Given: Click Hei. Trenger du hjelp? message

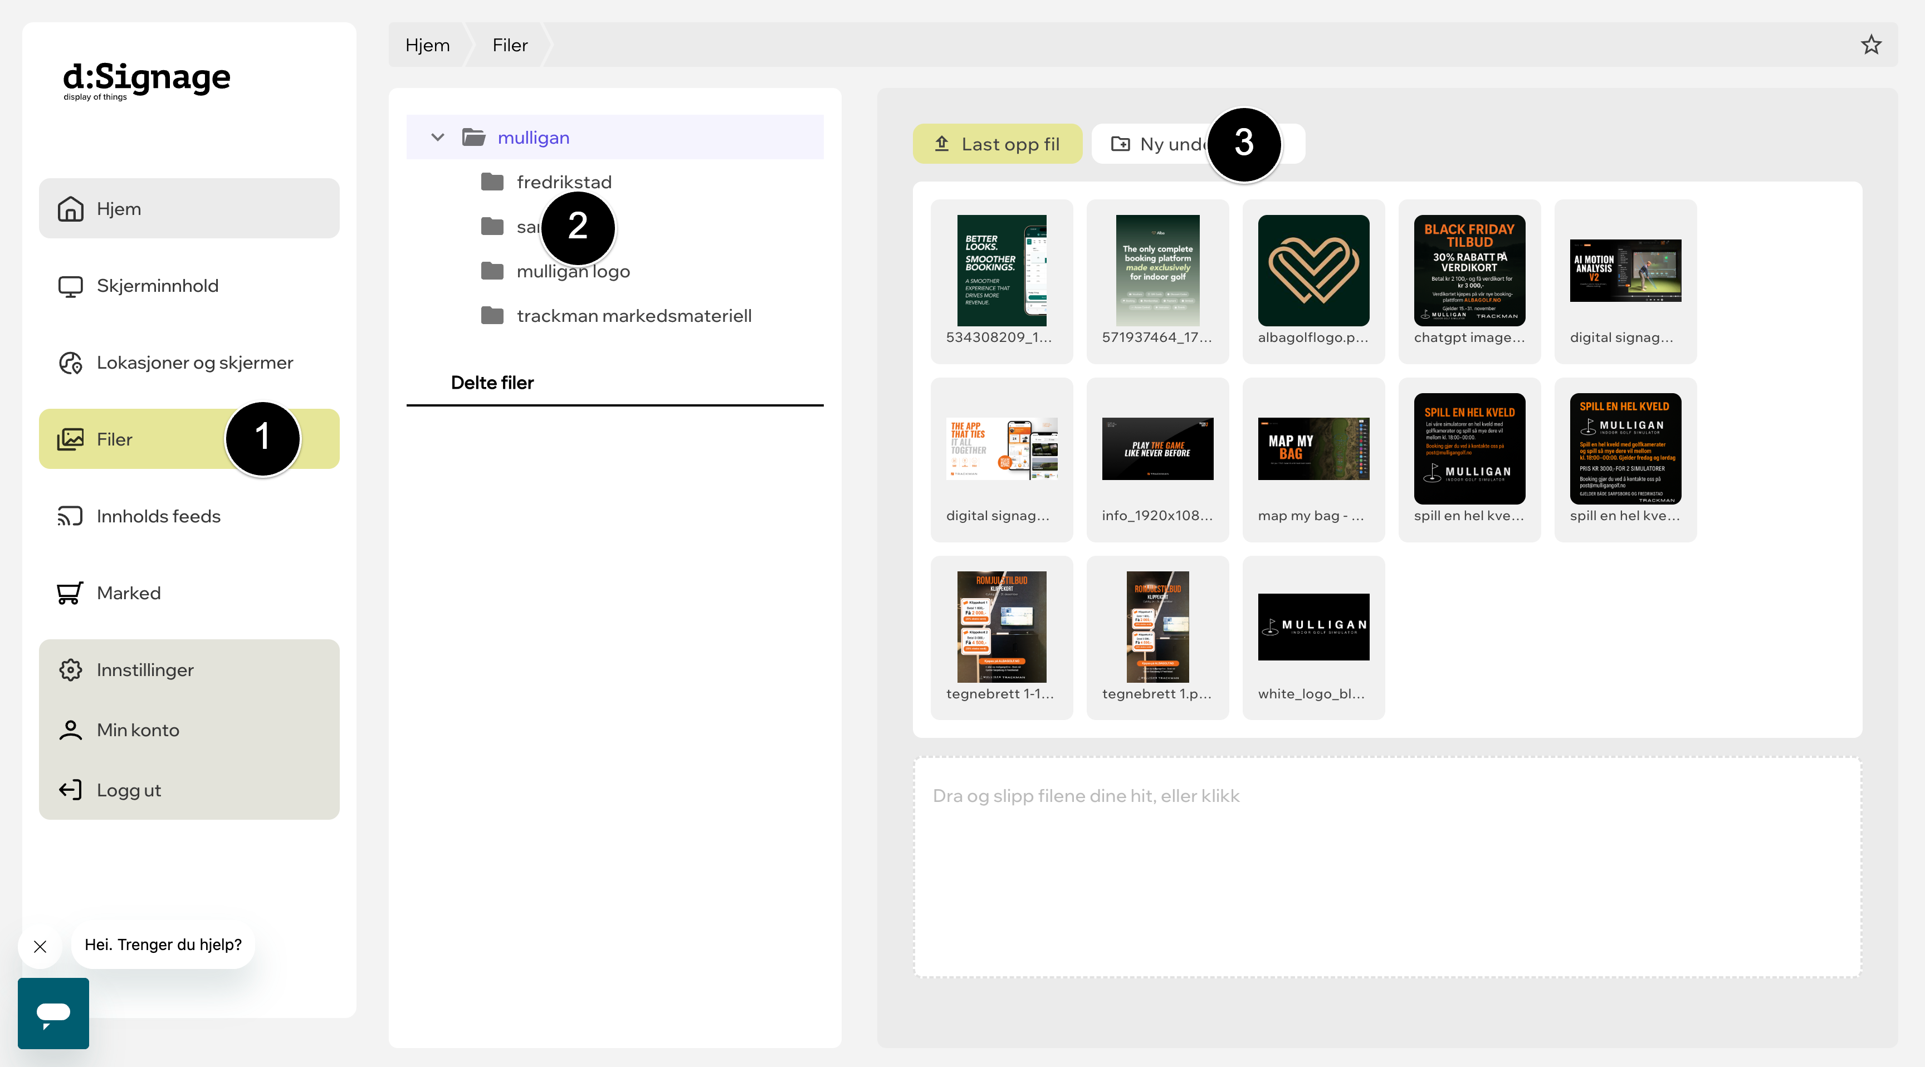Looking at the screenshot, I should coord(163,945).
